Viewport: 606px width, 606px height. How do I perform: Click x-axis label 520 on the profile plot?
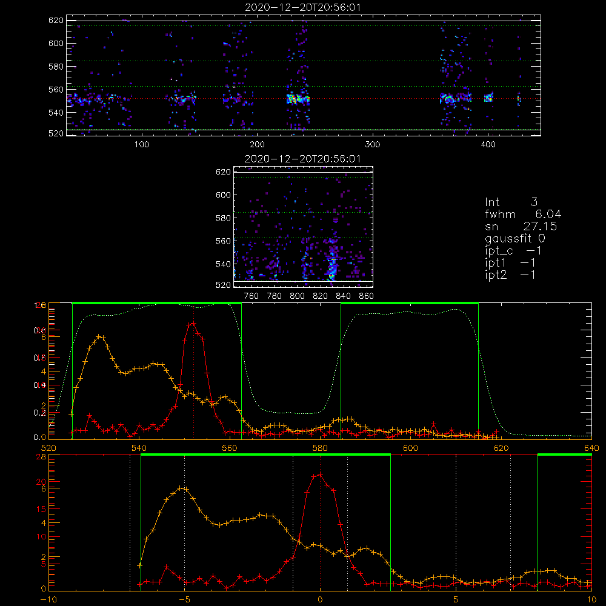click(48, 448)
